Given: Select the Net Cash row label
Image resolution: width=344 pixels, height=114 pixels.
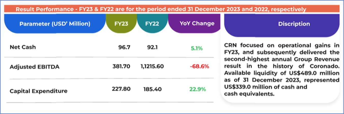Looking at the screenshot, I should 23,47.
